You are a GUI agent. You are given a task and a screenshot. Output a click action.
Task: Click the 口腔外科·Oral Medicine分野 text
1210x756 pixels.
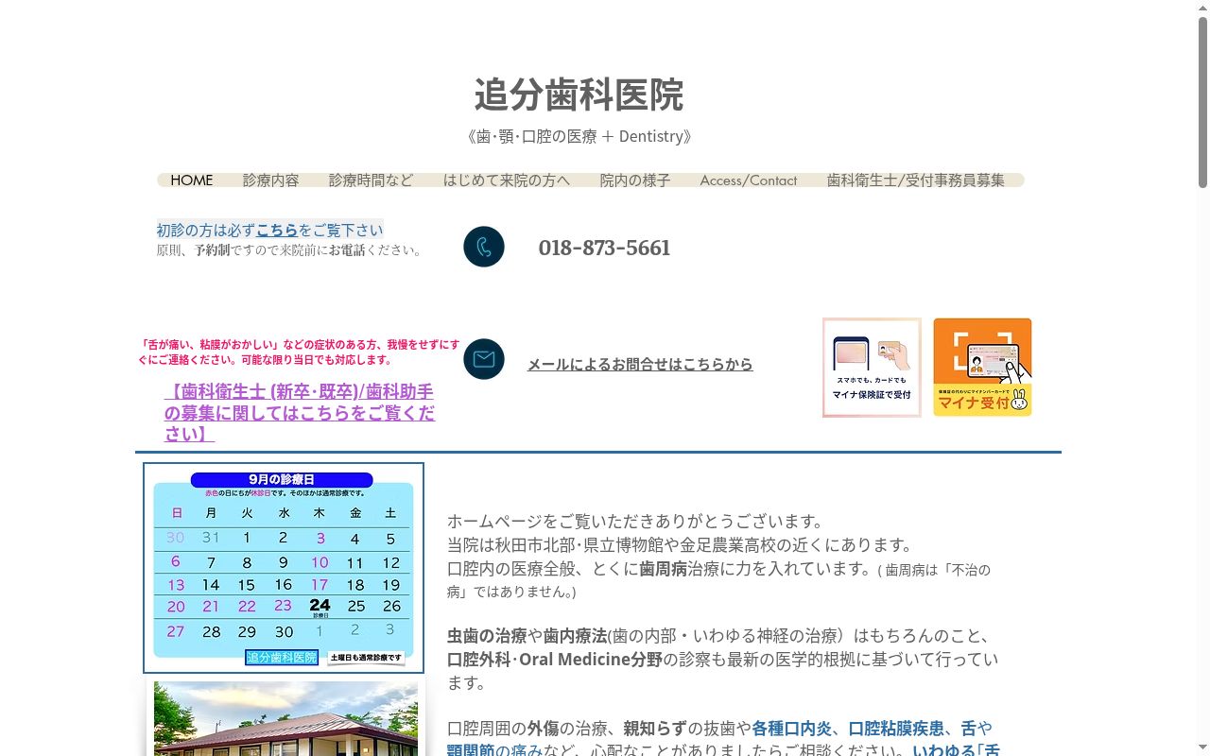[x=555, y=659]
